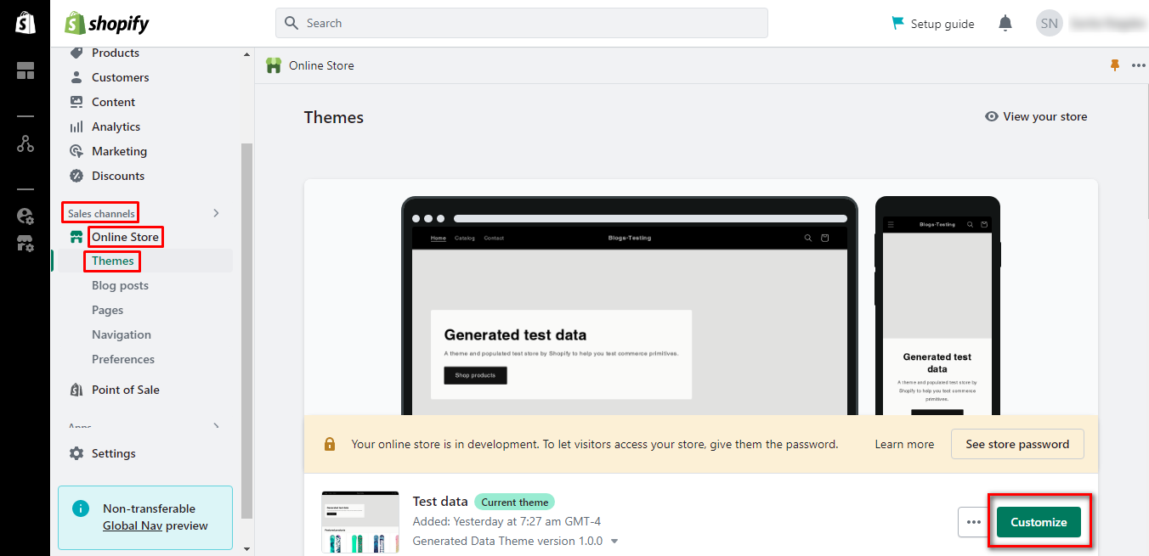Select Preferences in the sidebar
This screenshot has height=556, width=1149.
coord(123,359)
